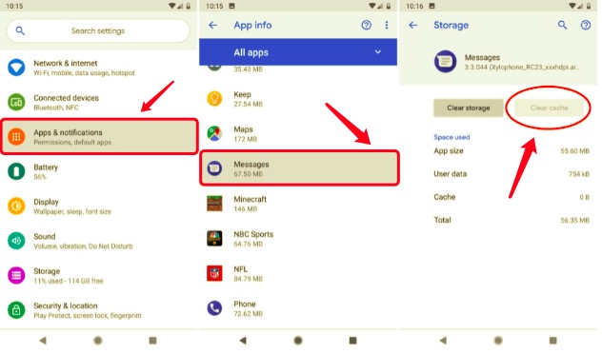The height and width of the screenshot is (354, 602).
Task: Open NBC Sports 64.76 MB entry
Action: [298, 238]
